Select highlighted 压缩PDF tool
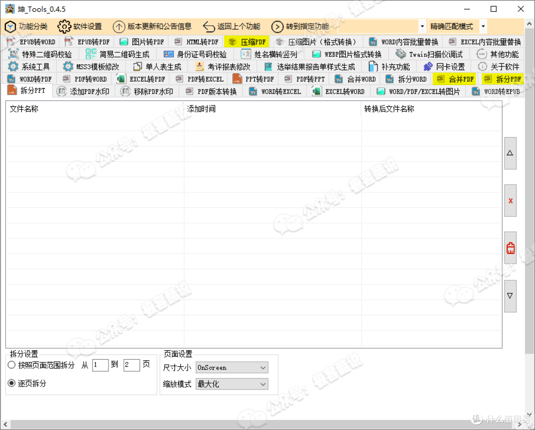The image size is (535, 430). pyautogui.click(x=247, y=42)
